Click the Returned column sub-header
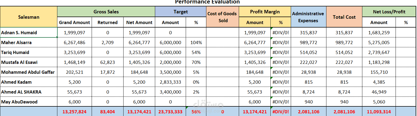Image resolution: width=417 pixels, height=116 pixels. point(107,22)
